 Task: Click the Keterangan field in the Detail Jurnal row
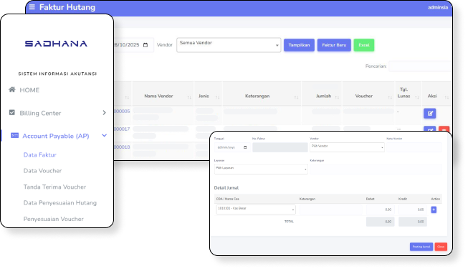point(330,210)
